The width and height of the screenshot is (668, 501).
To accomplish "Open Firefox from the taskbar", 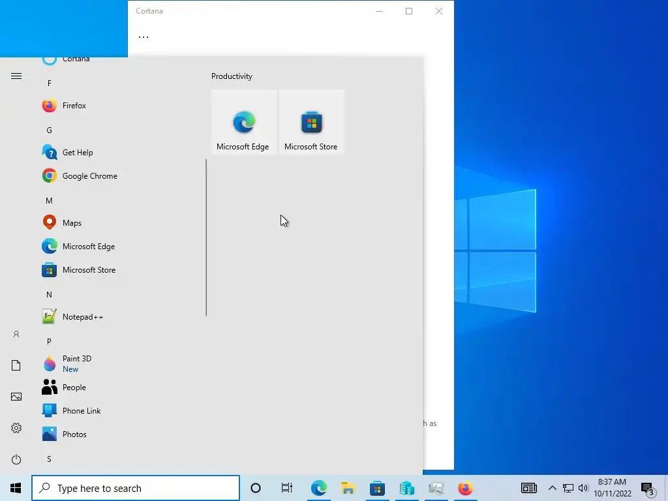I will coord(466,488).
